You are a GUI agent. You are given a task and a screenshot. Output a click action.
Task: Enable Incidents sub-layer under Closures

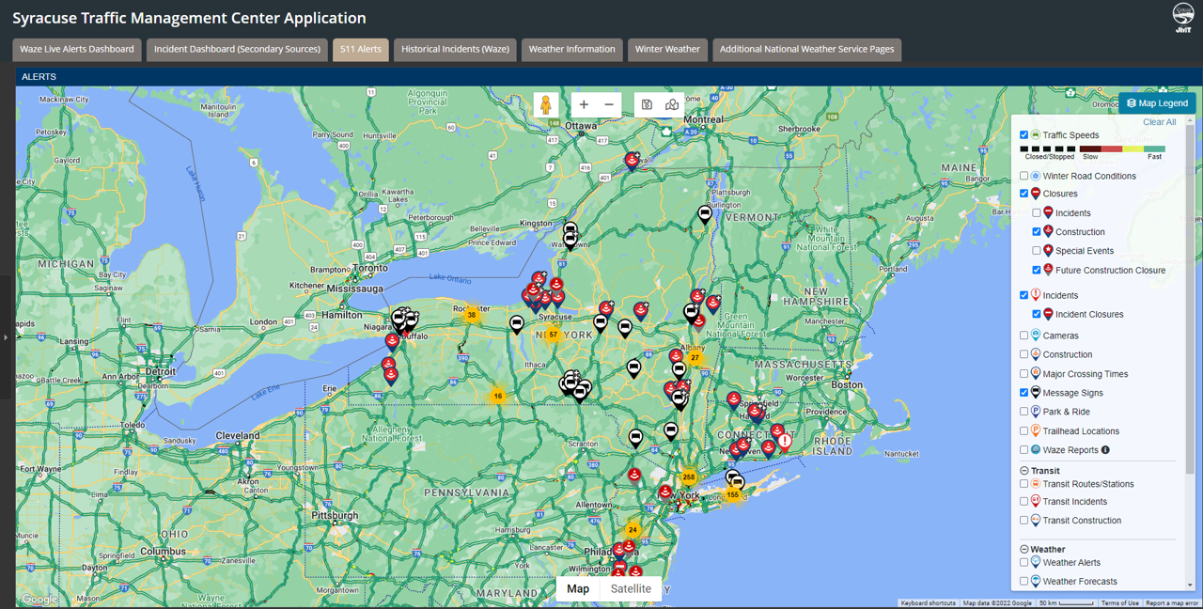1038,213
